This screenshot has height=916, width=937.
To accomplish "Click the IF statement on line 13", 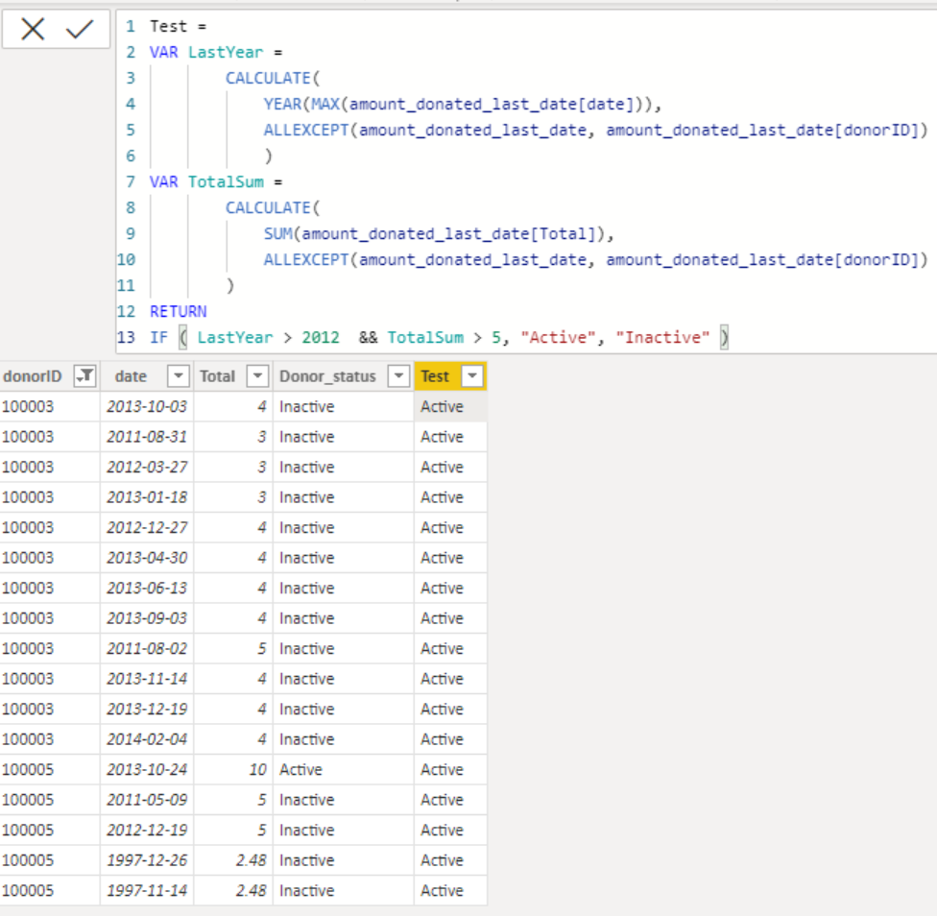I will (440, 338).
